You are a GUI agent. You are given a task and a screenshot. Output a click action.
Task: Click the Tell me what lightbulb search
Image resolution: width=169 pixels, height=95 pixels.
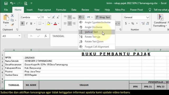(x=150, y=10)
